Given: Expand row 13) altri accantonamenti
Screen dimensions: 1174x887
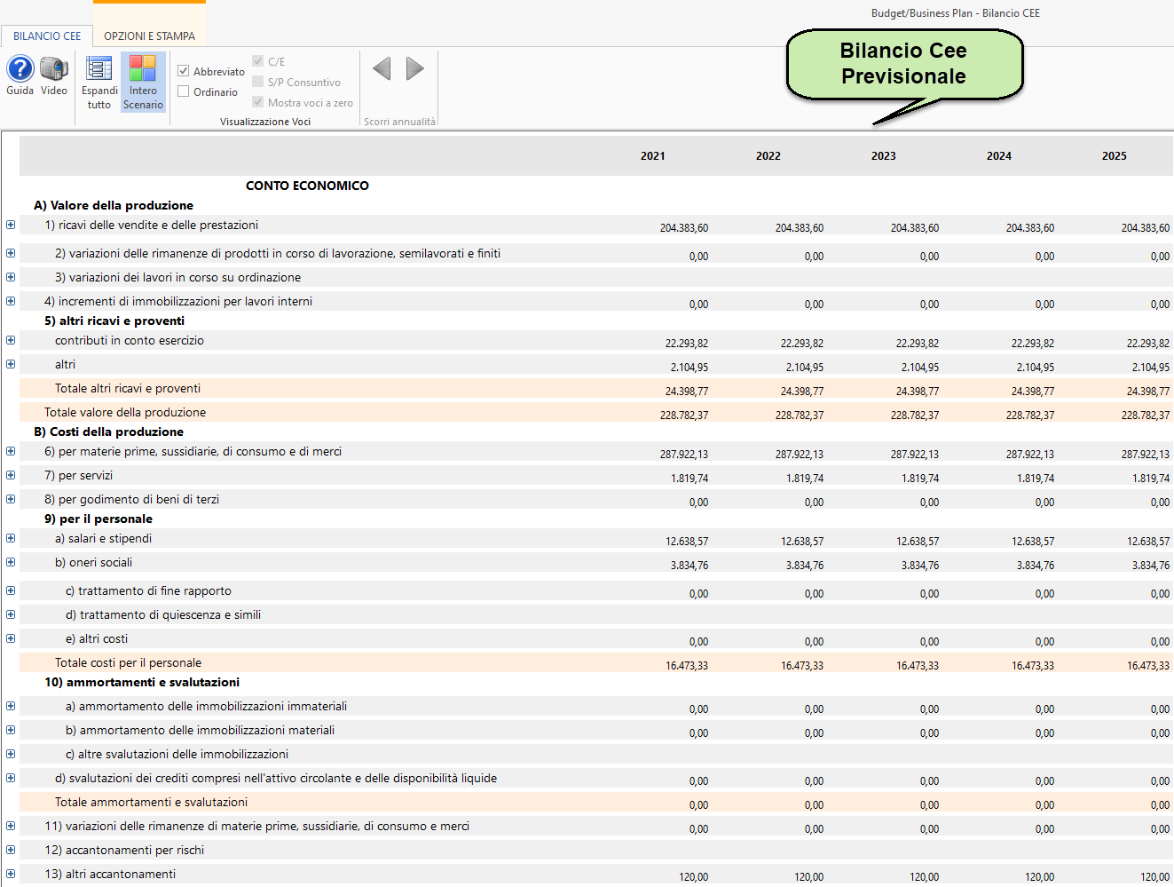Looking at the screenshot, I should [11, 875].
